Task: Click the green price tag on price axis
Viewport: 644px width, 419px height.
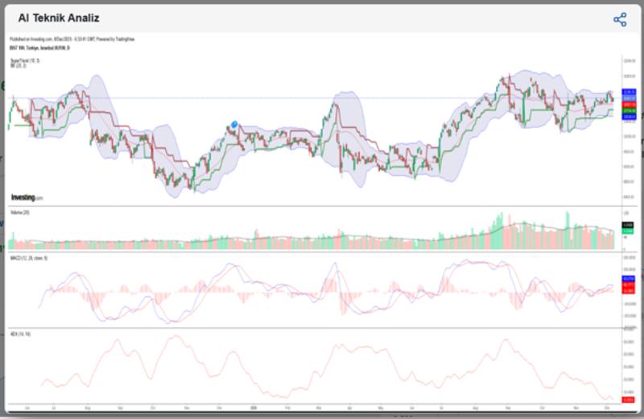Action: pyautogui.click(x=630, y=110)
